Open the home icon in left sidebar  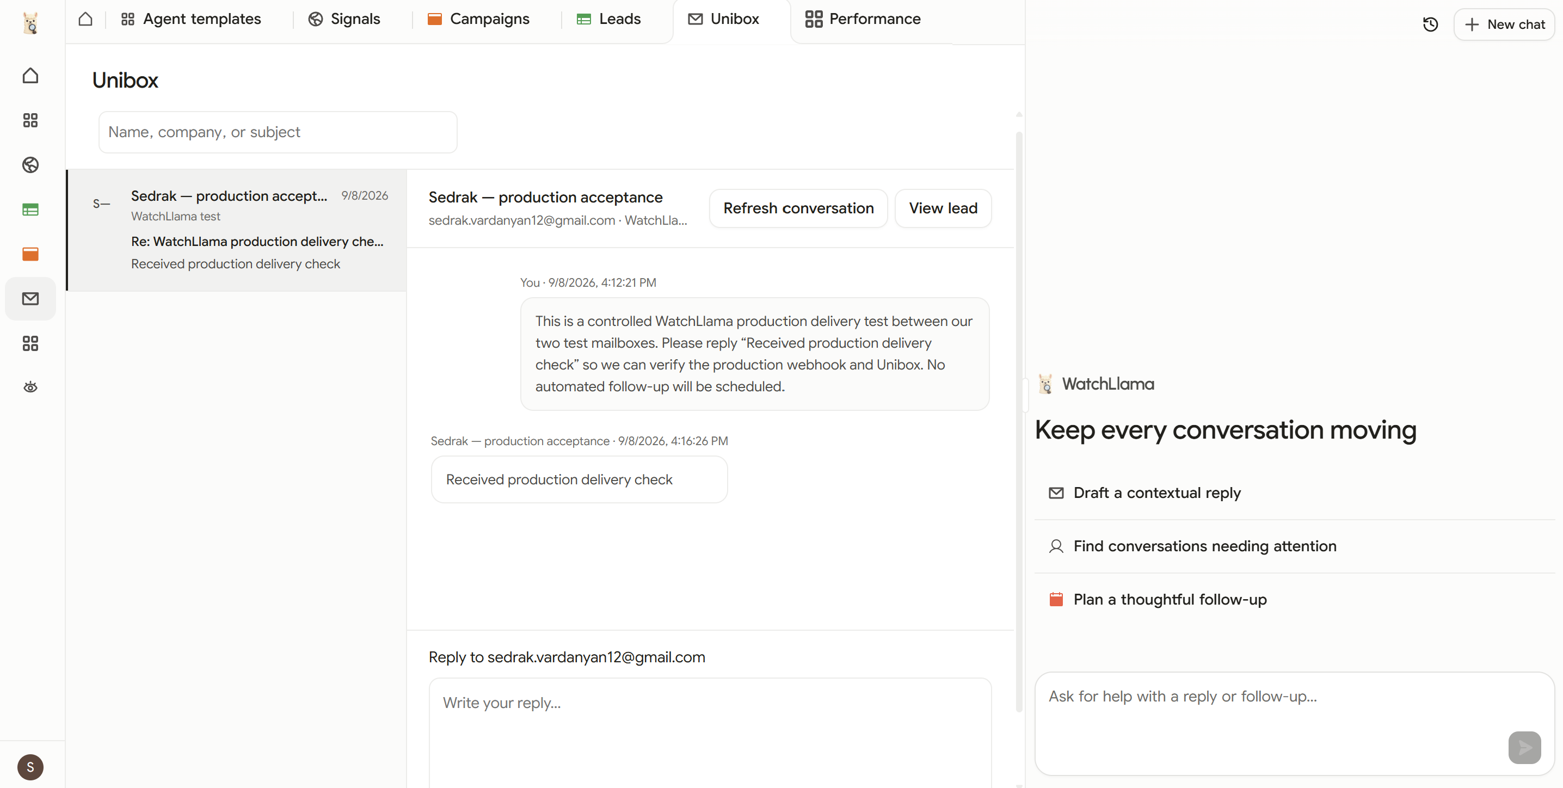[x=30, y=76]
